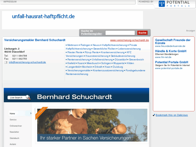196x147 pixels.
Task: Select Onlinerechner in the sidebar menu
Action: tap(16, 126)
